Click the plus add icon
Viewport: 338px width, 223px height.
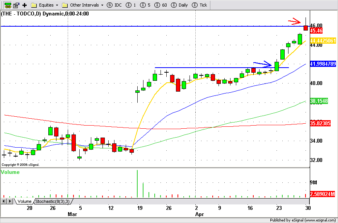(25, 5)
